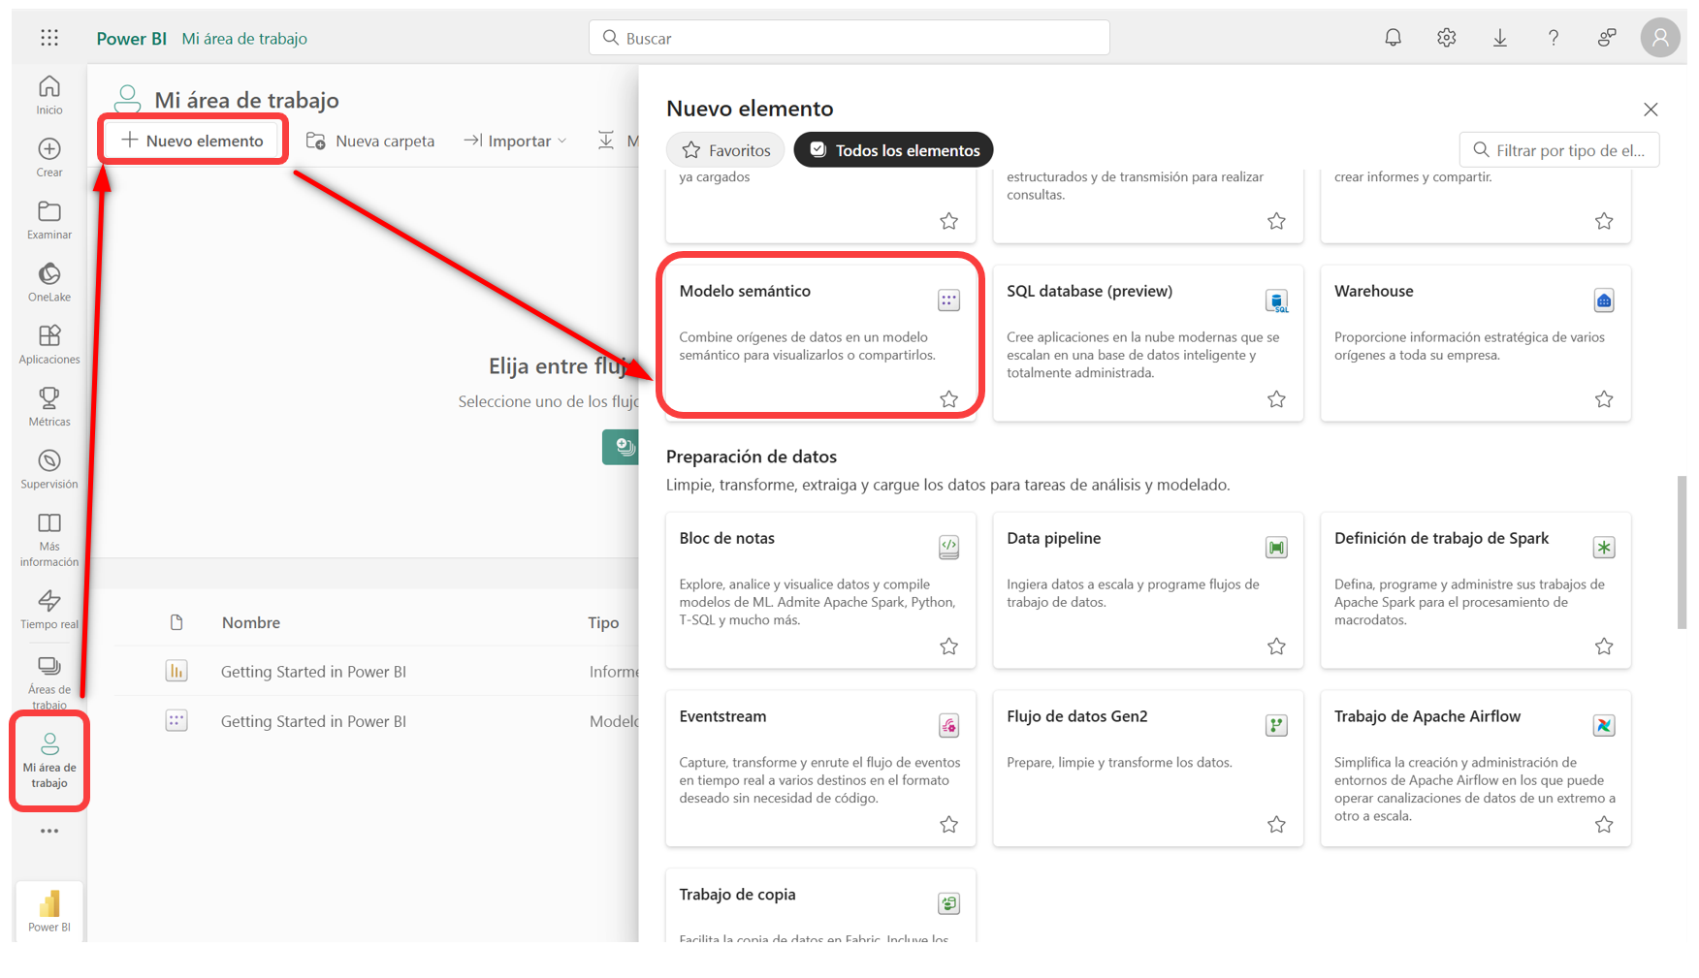Open Supervisión in the sidebar
This screenshot has height=978, width=1699.
coord(49,469)
